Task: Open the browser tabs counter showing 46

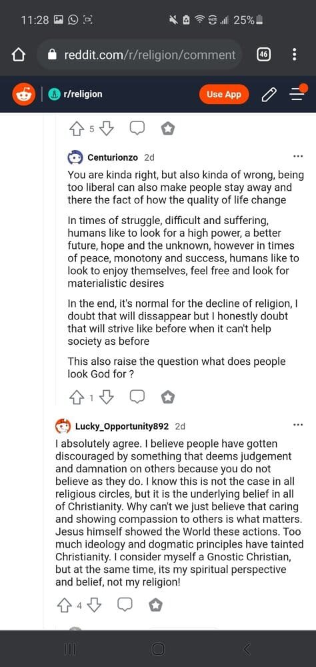Action: 264,55
